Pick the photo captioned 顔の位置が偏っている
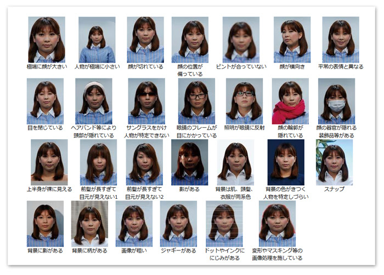 pyautogui.click(x=190, y=39)
